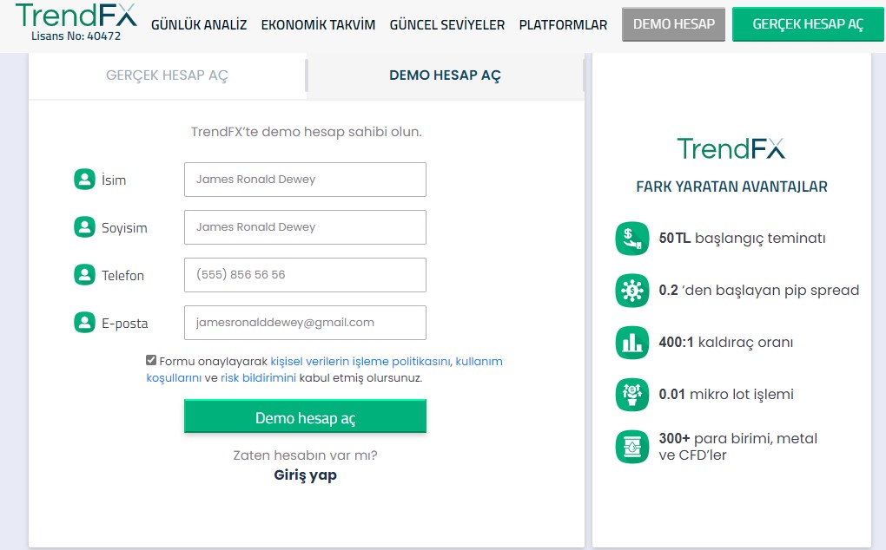Open the GÜNLÜK ANALİZ menu

click(199, 25)
